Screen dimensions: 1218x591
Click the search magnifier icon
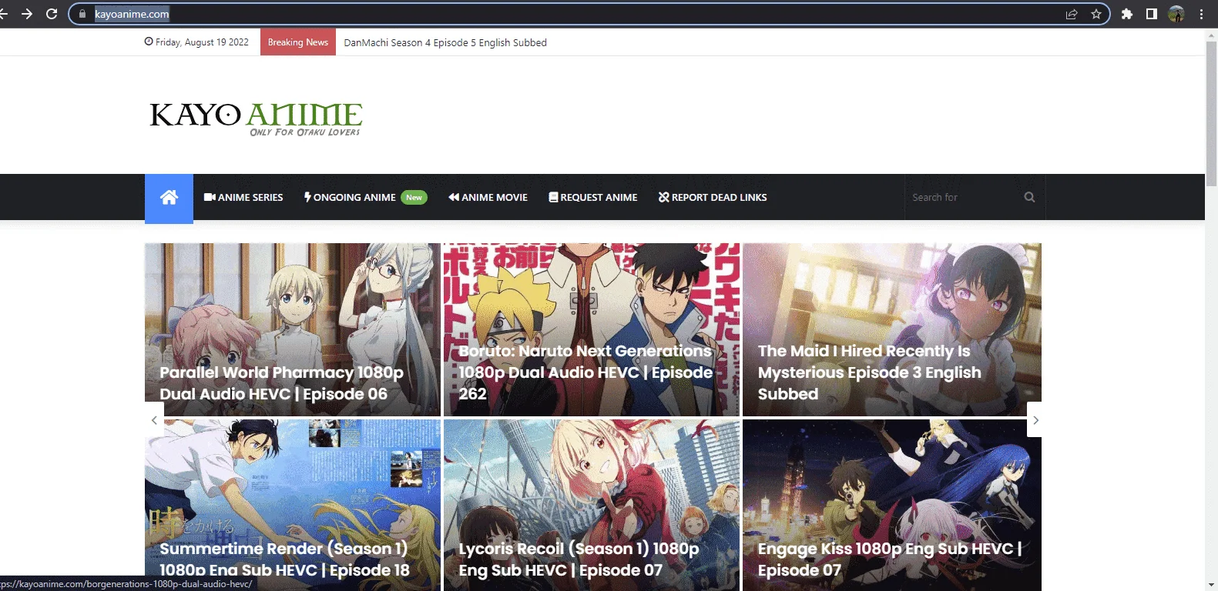1029,197
